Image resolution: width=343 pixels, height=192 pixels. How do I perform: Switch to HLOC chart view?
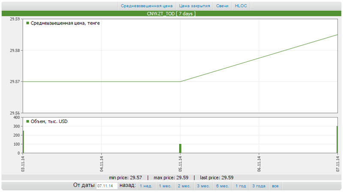[x=241, y=6]
